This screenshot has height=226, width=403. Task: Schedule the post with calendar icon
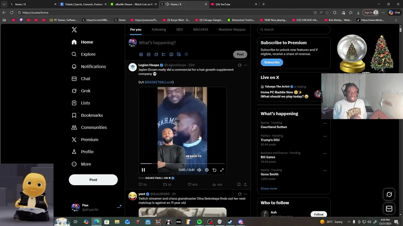click(179, 54)
